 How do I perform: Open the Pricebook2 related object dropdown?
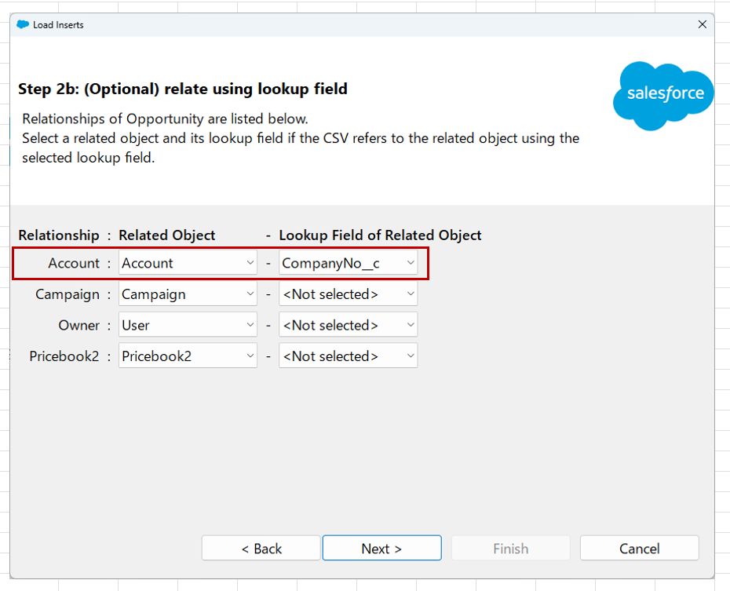(x=188, y=356)
